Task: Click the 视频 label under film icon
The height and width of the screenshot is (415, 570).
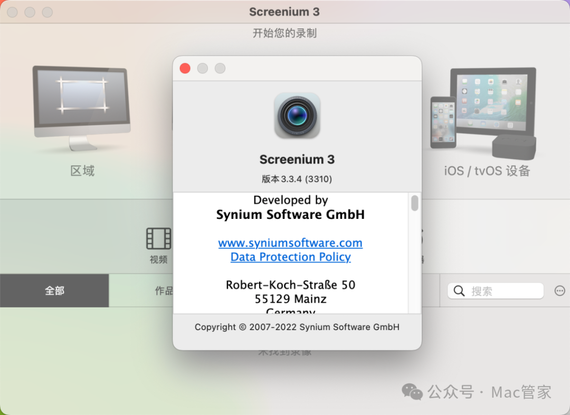Action: 158,259
